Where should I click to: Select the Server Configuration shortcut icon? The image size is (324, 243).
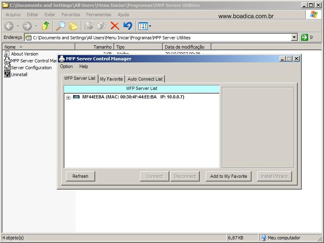7,67
